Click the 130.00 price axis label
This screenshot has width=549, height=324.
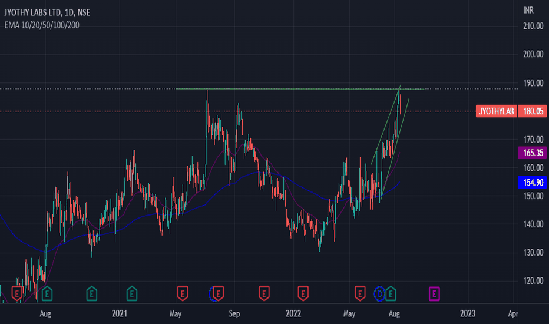click(x=533, y=253)
